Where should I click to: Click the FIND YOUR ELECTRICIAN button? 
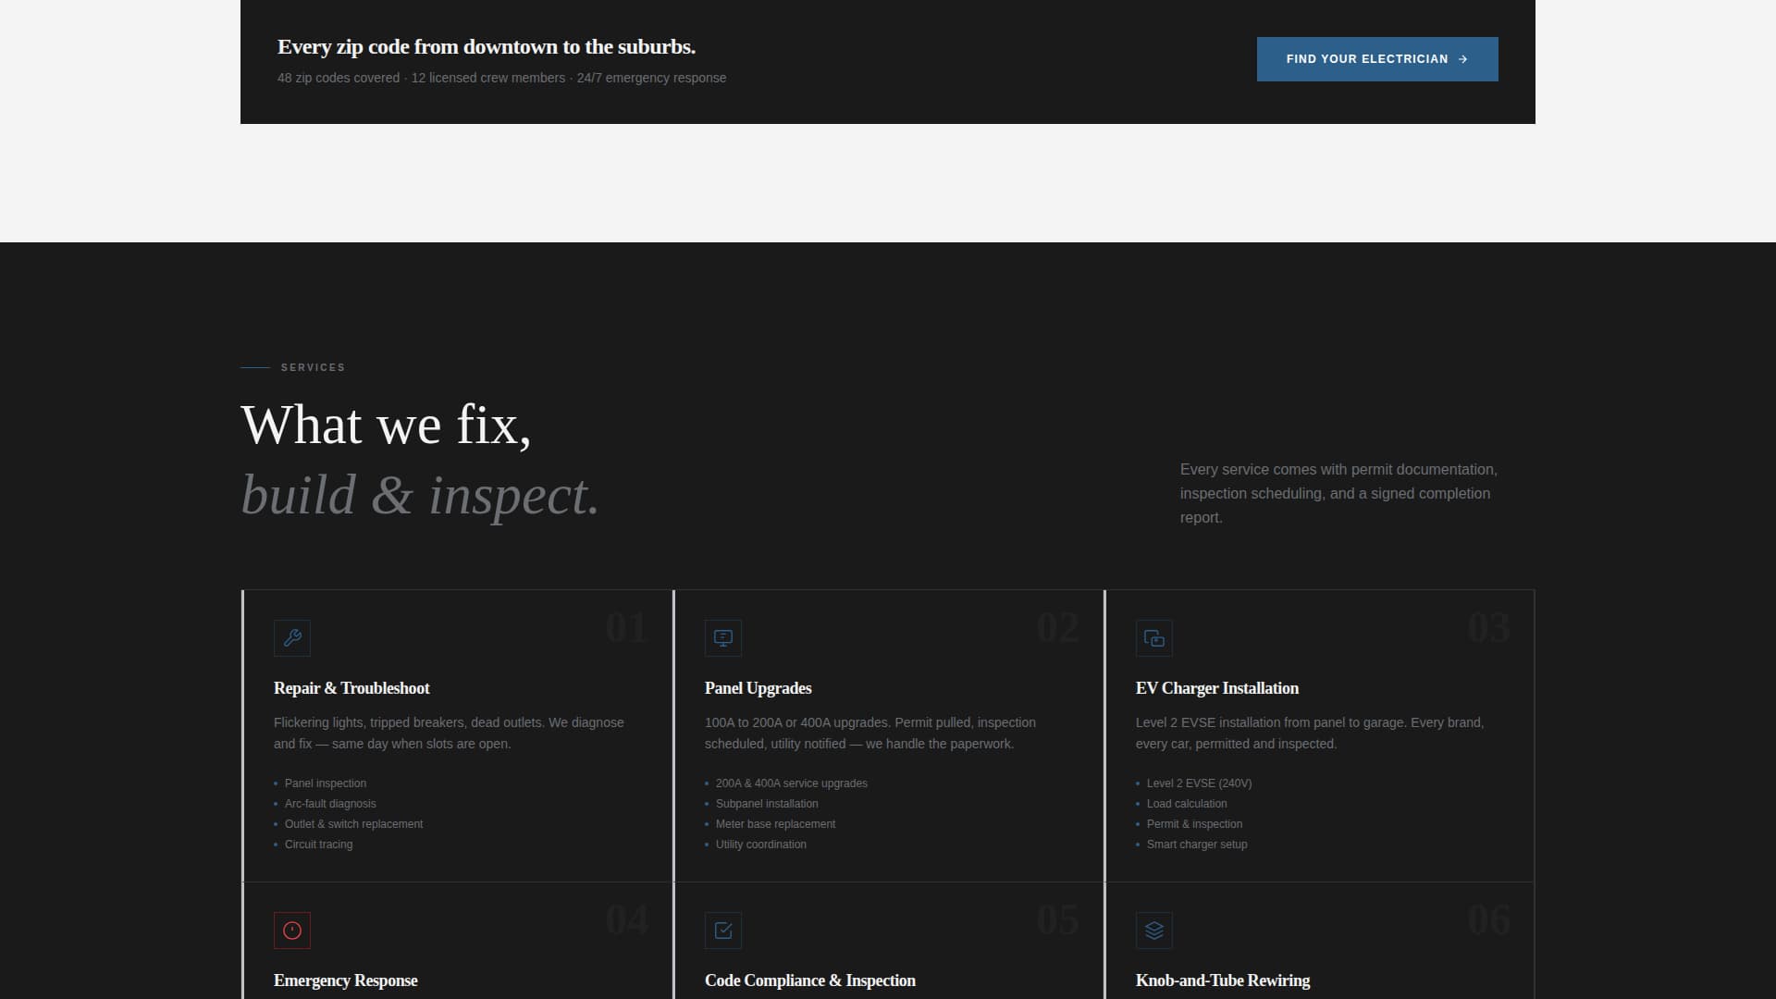(1377, 58)
